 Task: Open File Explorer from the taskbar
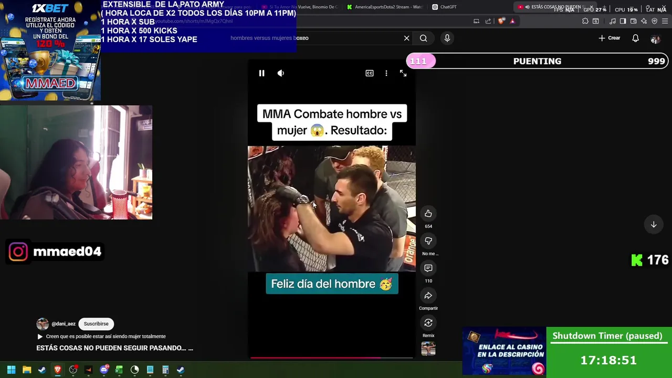(x=27, y=370)
